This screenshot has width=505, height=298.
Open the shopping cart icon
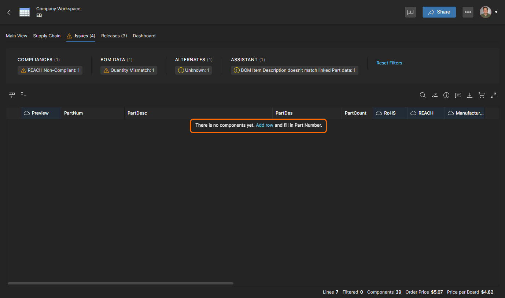(x=482, y=95)
